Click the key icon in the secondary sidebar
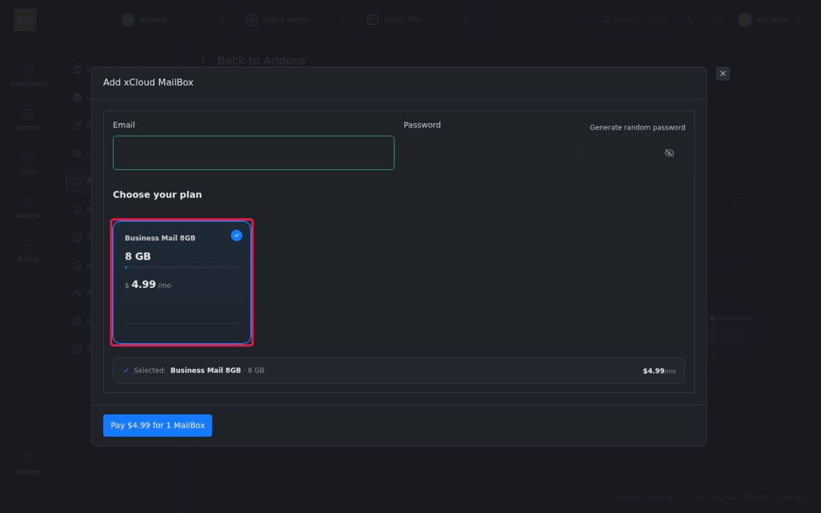This screenshot has height=513, width=821. [x=78, y=126]
